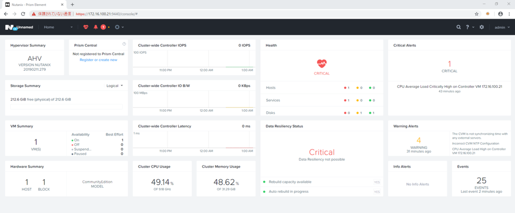Image resolution: width=515 pixels, height=213 pixels.
Task: Click the warning alerts count 4
Action: (x=418, y=140)
